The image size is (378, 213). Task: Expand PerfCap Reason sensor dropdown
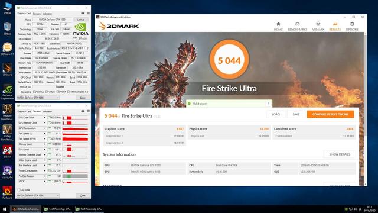(44, 176)
